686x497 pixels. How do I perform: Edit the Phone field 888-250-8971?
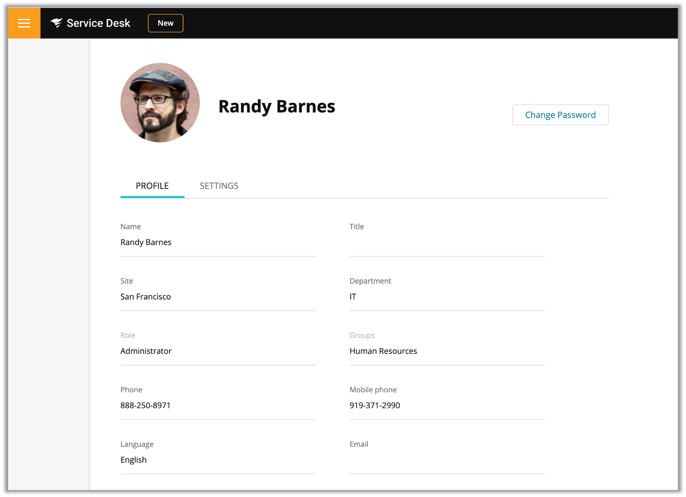point(218,406)
